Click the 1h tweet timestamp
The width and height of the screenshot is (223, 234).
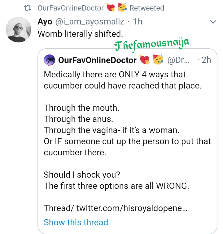(x=137, y=22)
